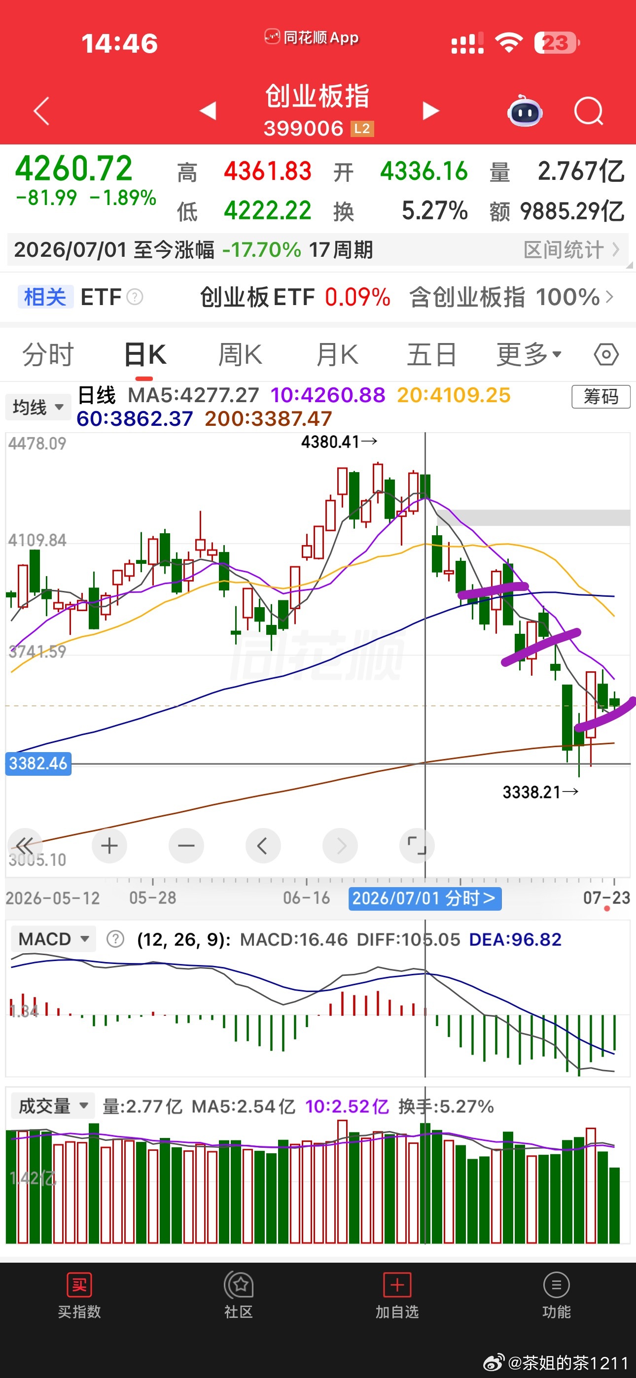Switch to the 分时 tab
Image resolution: width=636 pixels, height=1378 pixels.
coord(48,355)
